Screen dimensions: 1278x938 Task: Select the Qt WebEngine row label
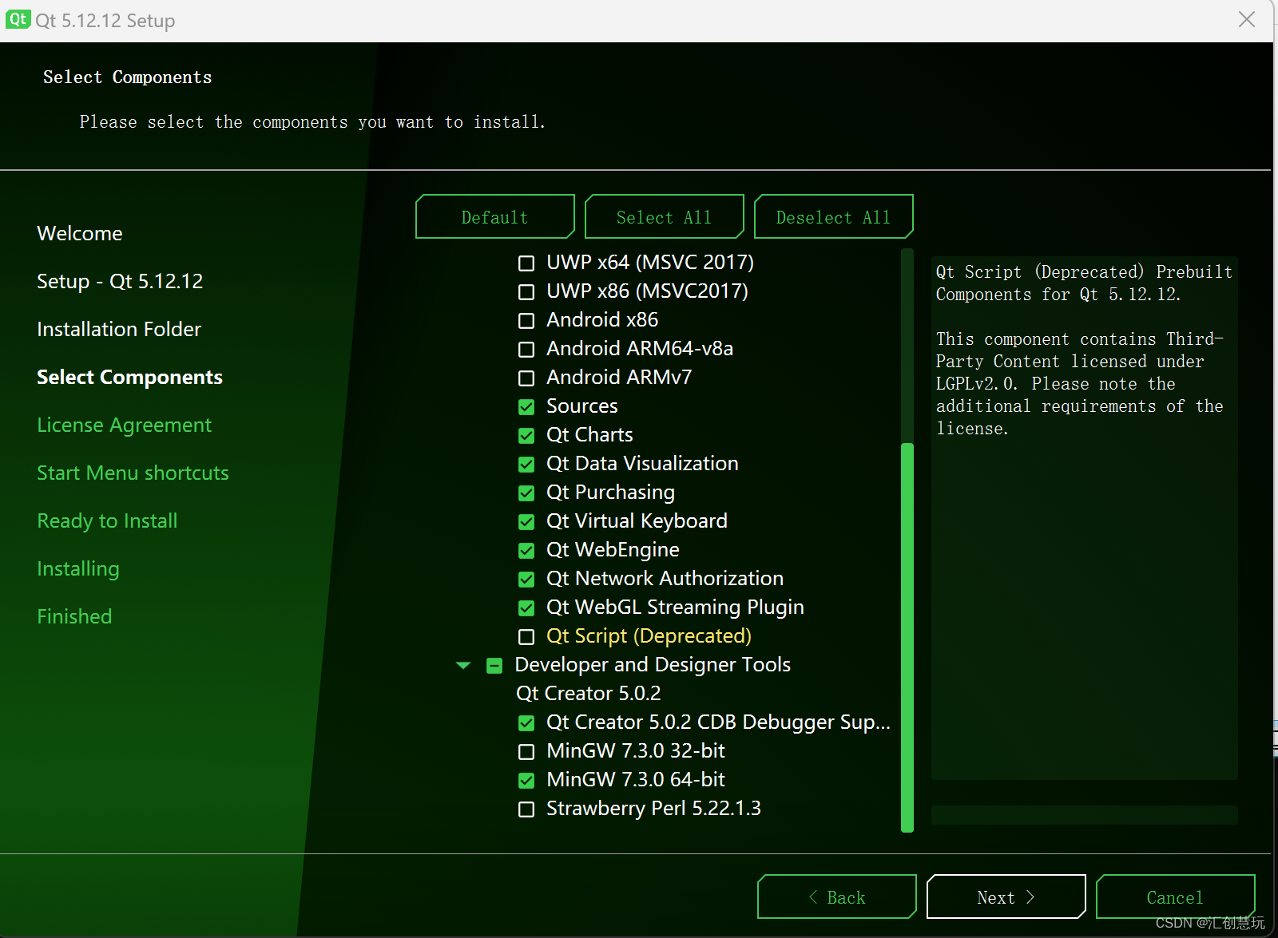point(613,550)
